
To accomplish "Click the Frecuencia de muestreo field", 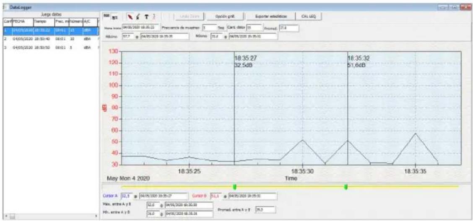I will coord(209,28).
